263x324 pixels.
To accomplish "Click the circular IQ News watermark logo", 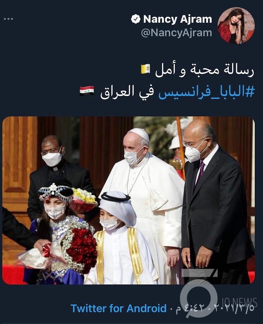I will point(198,293).
